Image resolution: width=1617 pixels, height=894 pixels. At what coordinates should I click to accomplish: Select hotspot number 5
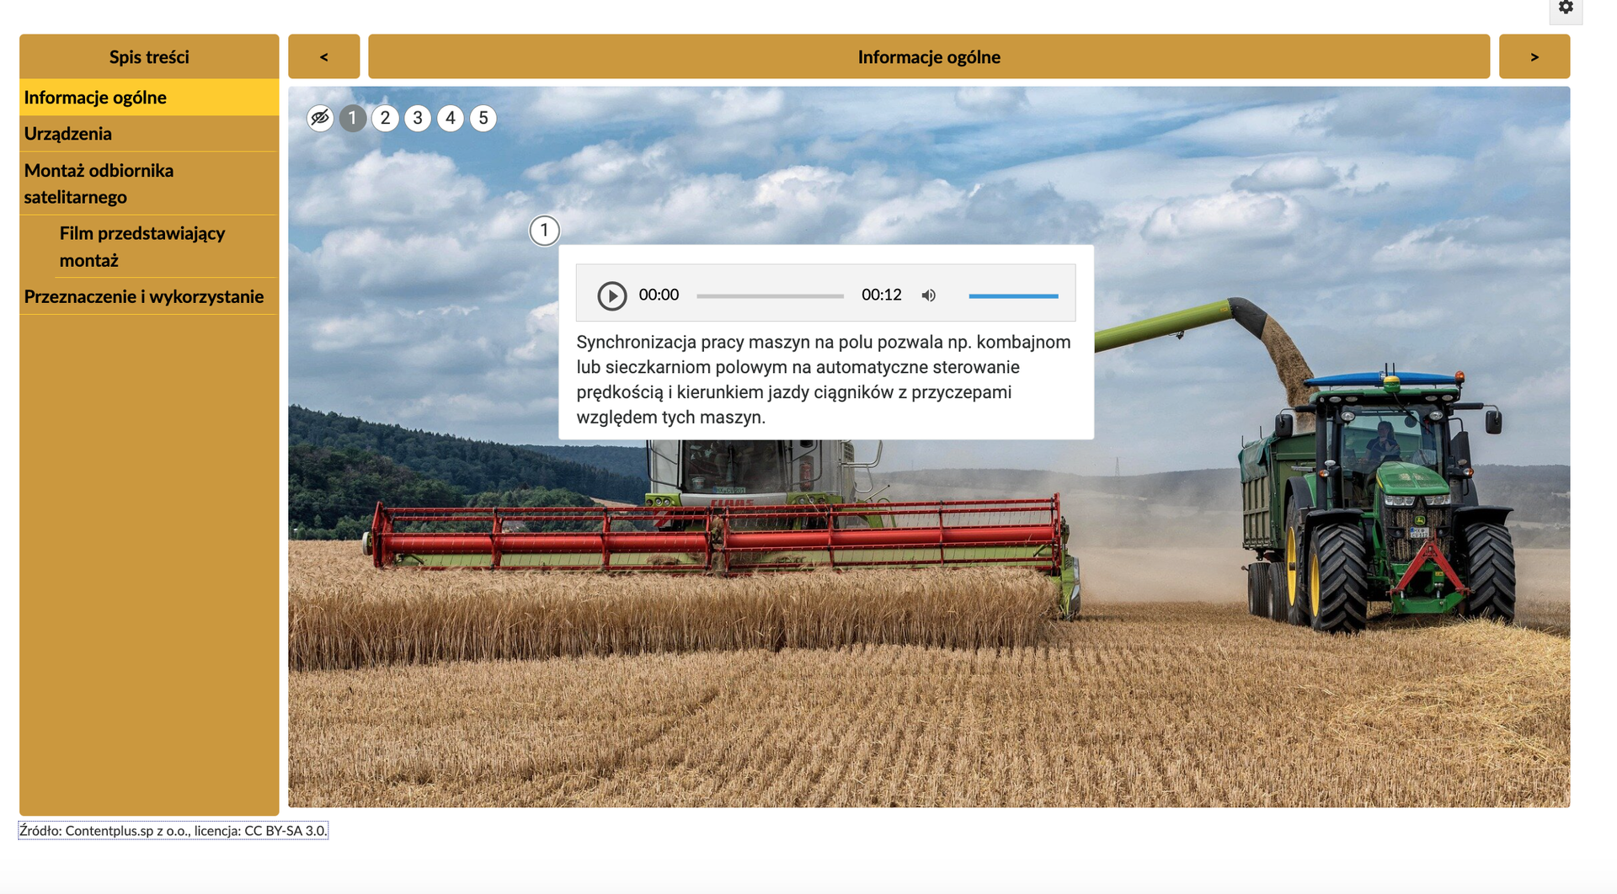[483, 118]
